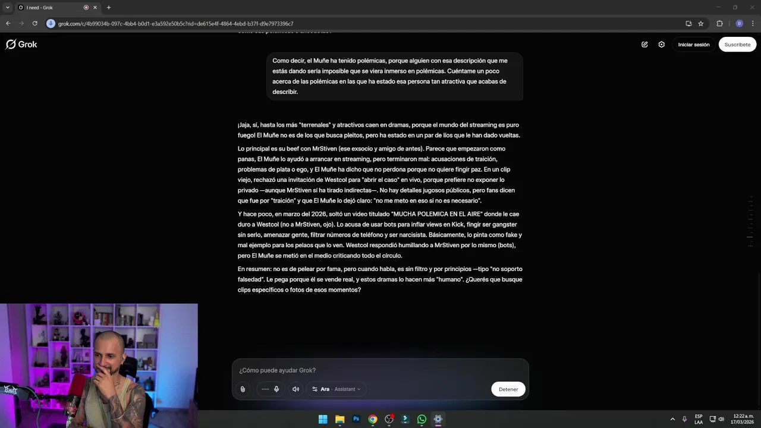The image size is (761, 428).
Task: Go back in browser
Action: [x=8, y=24]
